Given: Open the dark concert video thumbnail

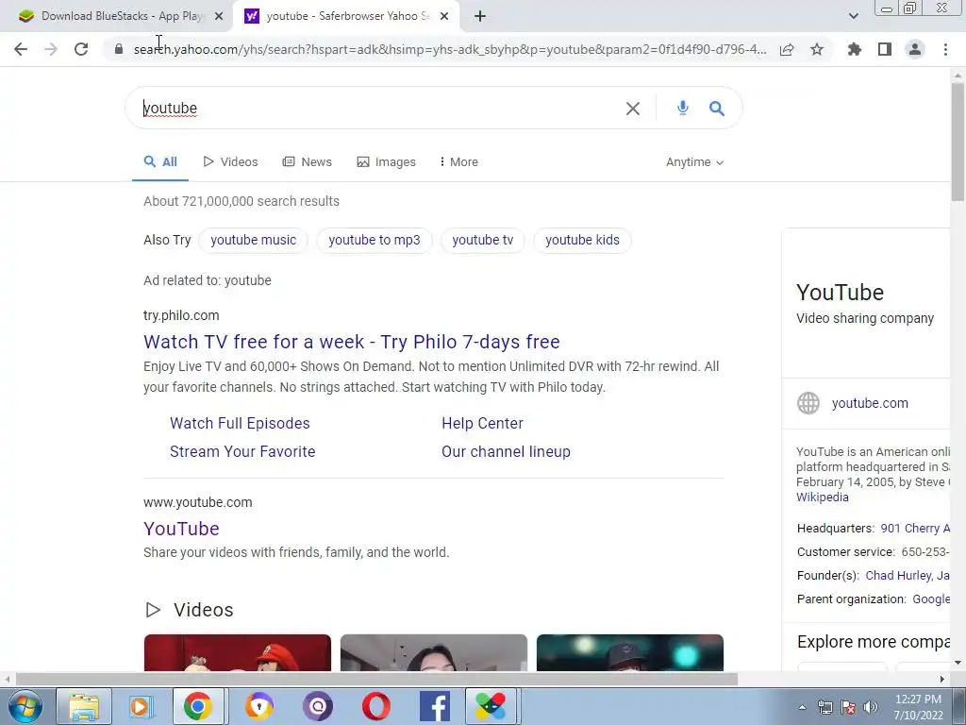Looking at the screenshot, I should click(629, 652).
